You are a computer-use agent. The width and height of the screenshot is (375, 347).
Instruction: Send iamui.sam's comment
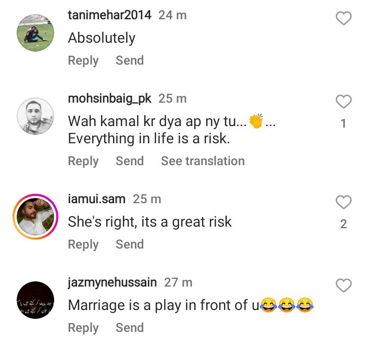(x=130, y=244)
